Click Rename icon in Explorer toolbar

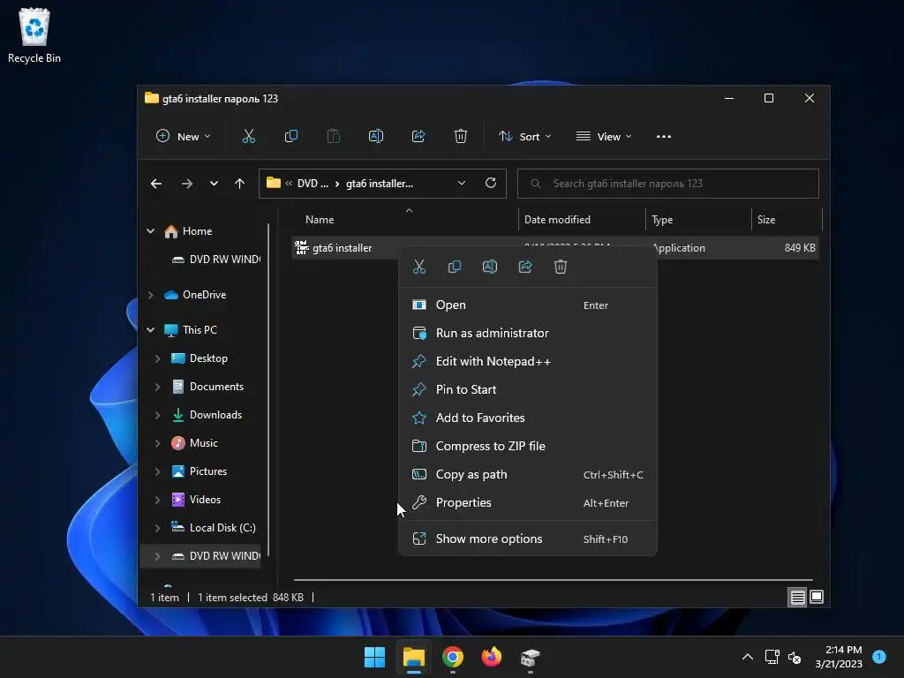(x=376, y=137)
